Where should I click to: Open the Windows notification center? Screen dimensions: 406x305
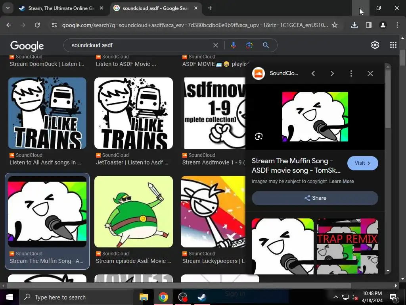(393, 297)
